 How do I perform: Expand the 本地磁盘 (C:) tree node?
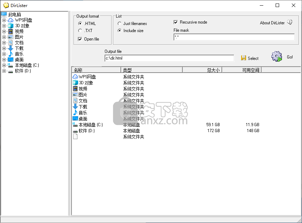point(4,65)
